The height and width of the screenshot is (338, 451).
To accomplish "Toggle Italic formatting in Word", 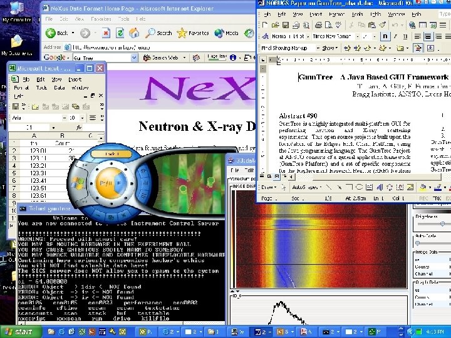I will 395,36.
